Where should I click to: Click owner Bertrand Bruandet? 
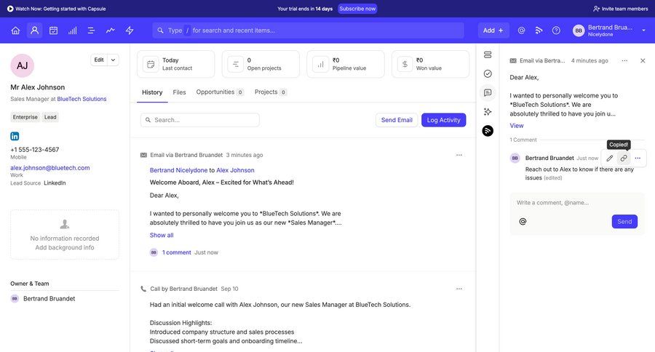pyautogui.click(x=49, y=299)
